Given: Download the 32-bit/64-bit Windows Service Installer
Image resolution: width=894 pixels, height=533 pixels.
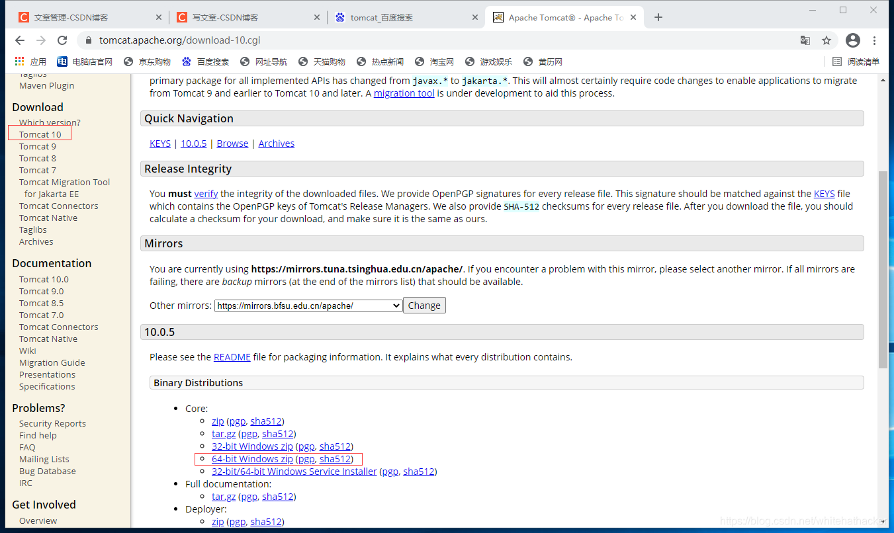Looking at the screenshot, I should coord(294,471).
